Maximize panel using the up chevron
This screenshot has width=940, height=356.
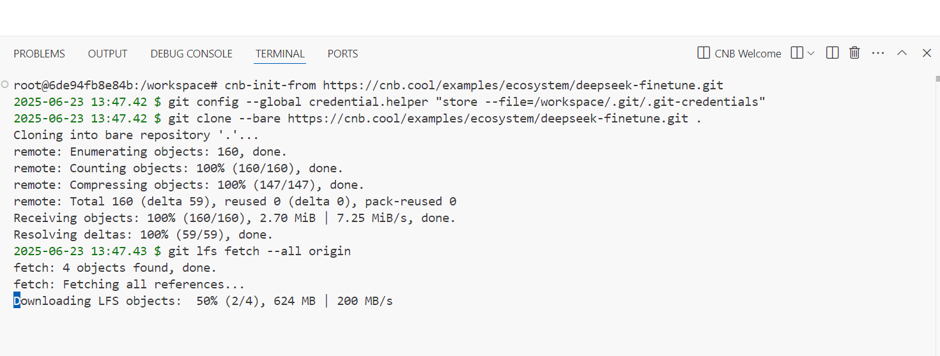[x=902, y=54]
